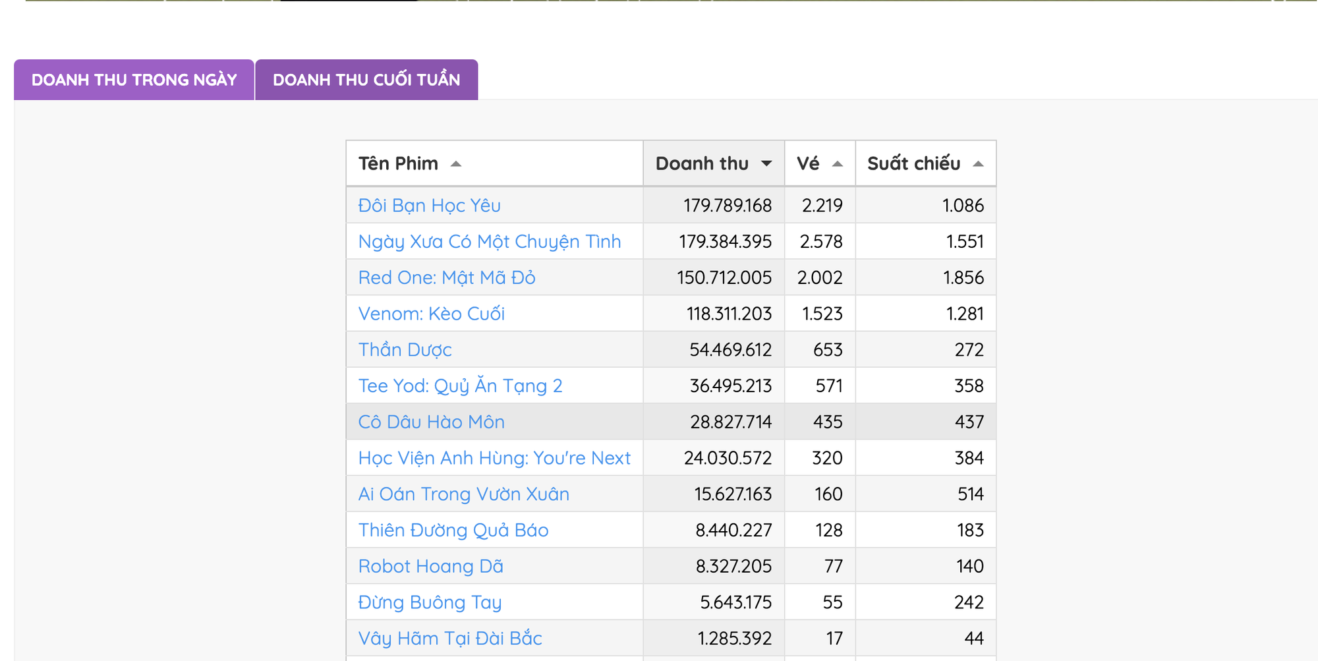This screenshot has height=661, width=1318.
Task: Select revenue value 15.627.163
Action: point(733,494)
